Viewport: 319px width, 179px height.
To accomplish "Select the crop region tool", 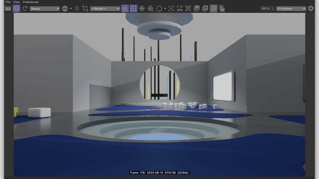I will [85, 8].
